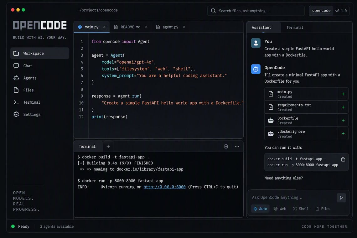Screen dimensions: 357x238
Task: Close the agent.py tab
Action: (184, 27)
